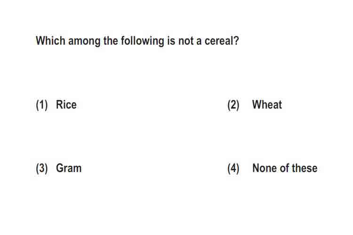Viewport: 353px width, 235px height.
Task: Click the (4) option number
Action: [x=233, y=169]
